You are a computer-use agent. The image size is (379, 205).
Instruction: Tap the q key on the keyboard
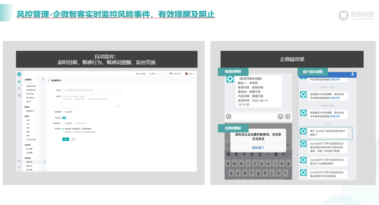[228, 164]
